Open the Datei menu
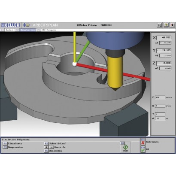The height and width of the screenshot is (176, 176). (9, 30)
